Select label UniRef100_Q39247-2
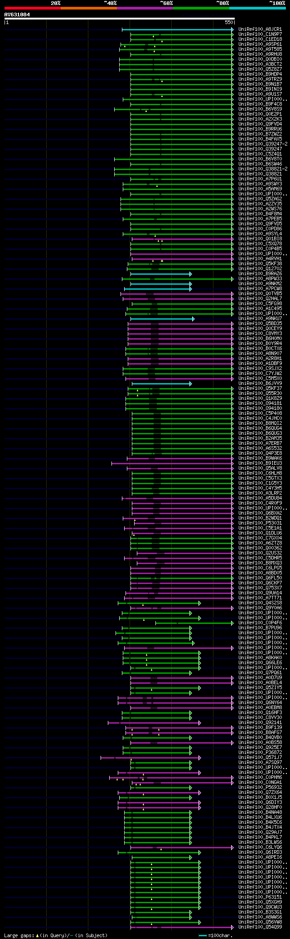 [x=263, y=144]
